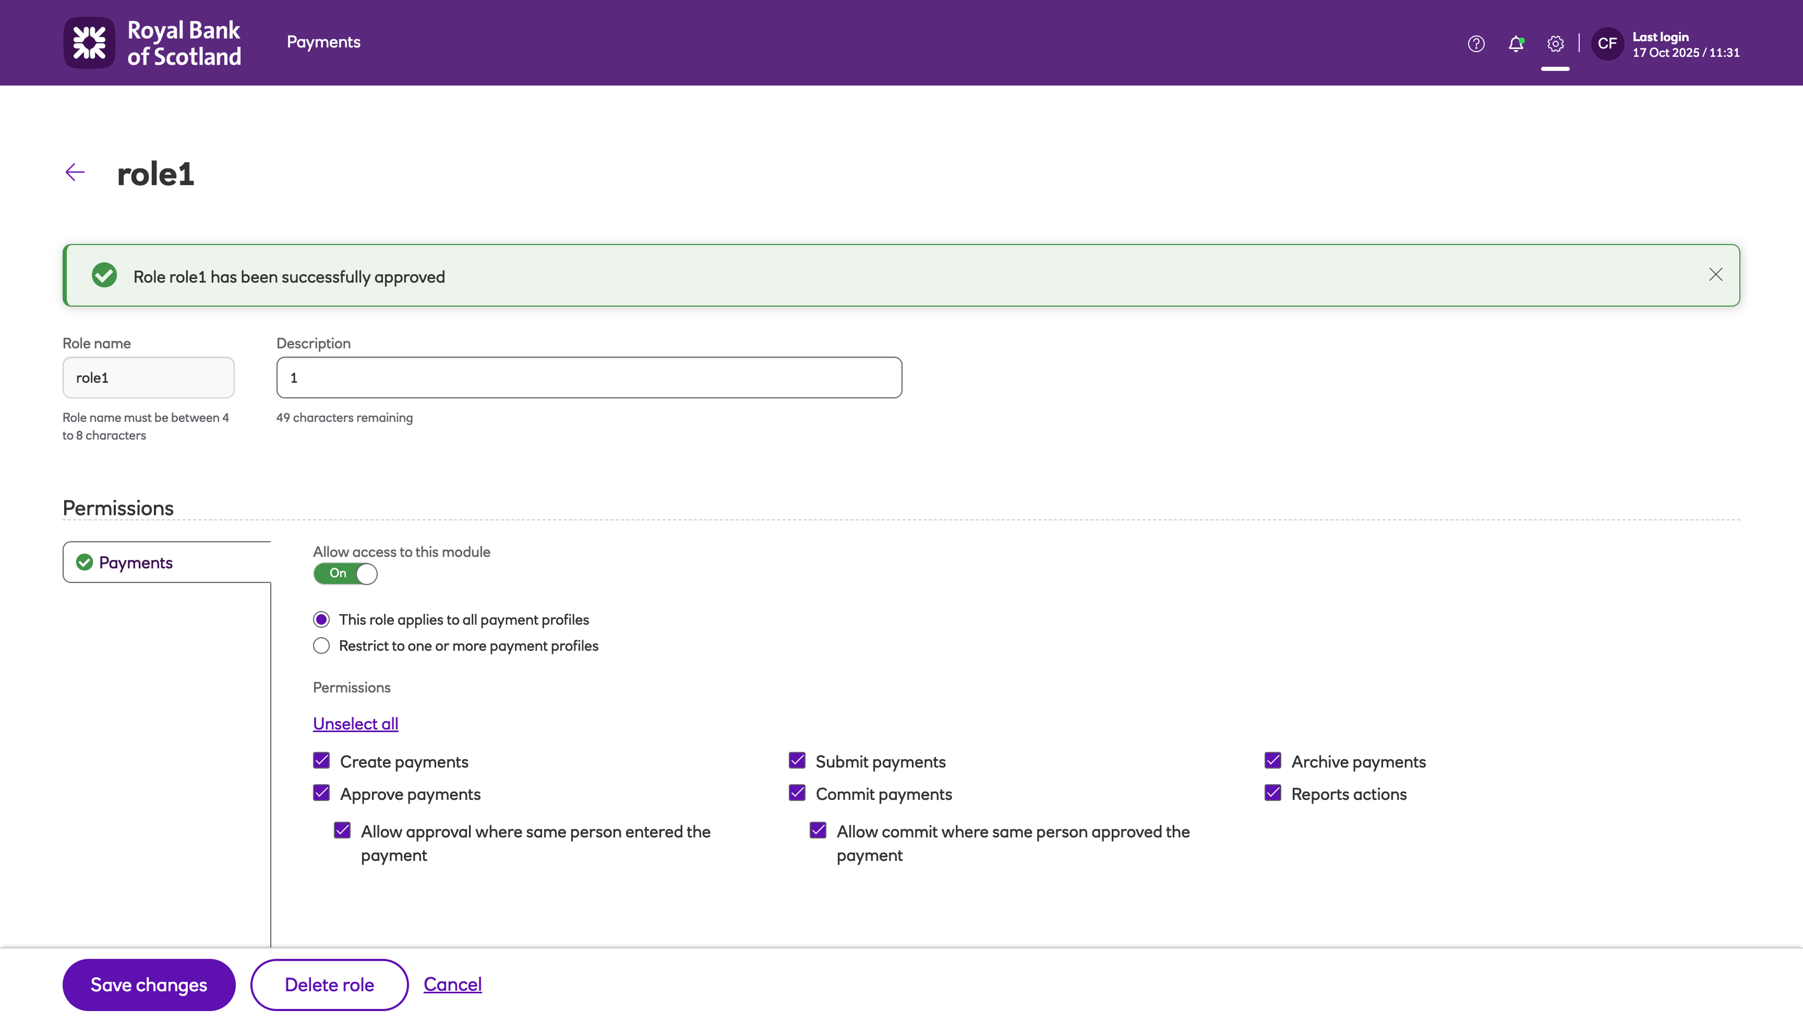Click the CF user avatar
Screen dimensions: 1803x1022
coord(1607,43)
